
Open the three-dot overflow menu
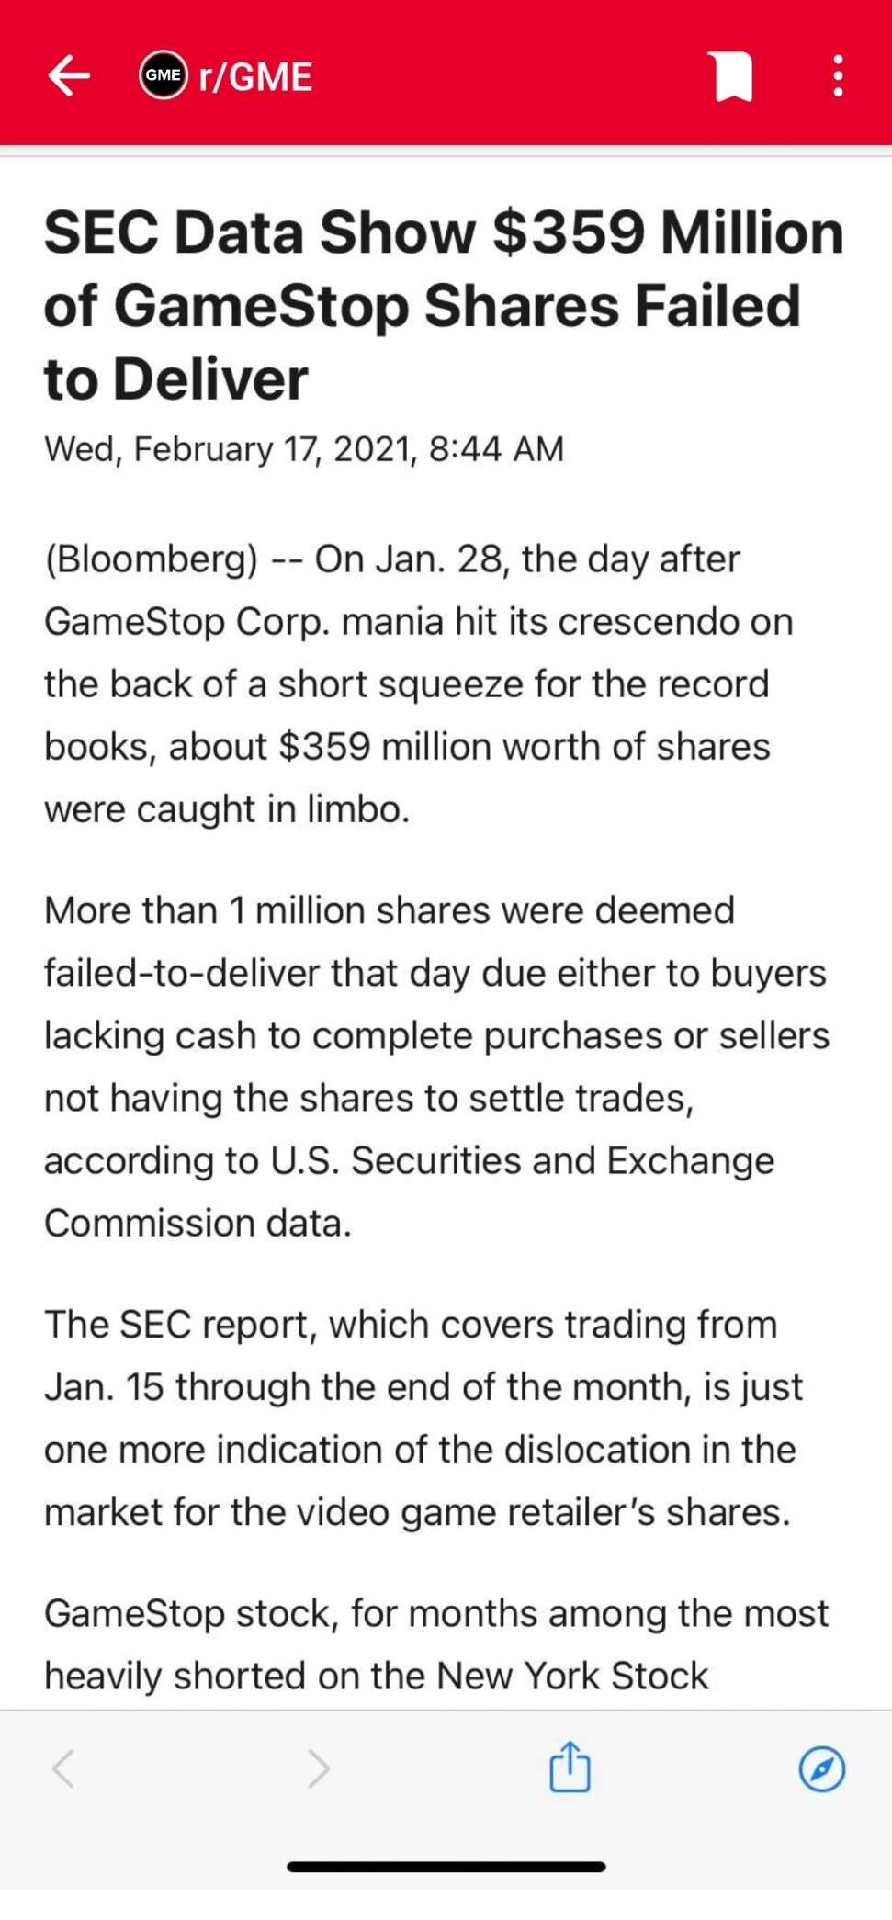(x=838, y=75)
